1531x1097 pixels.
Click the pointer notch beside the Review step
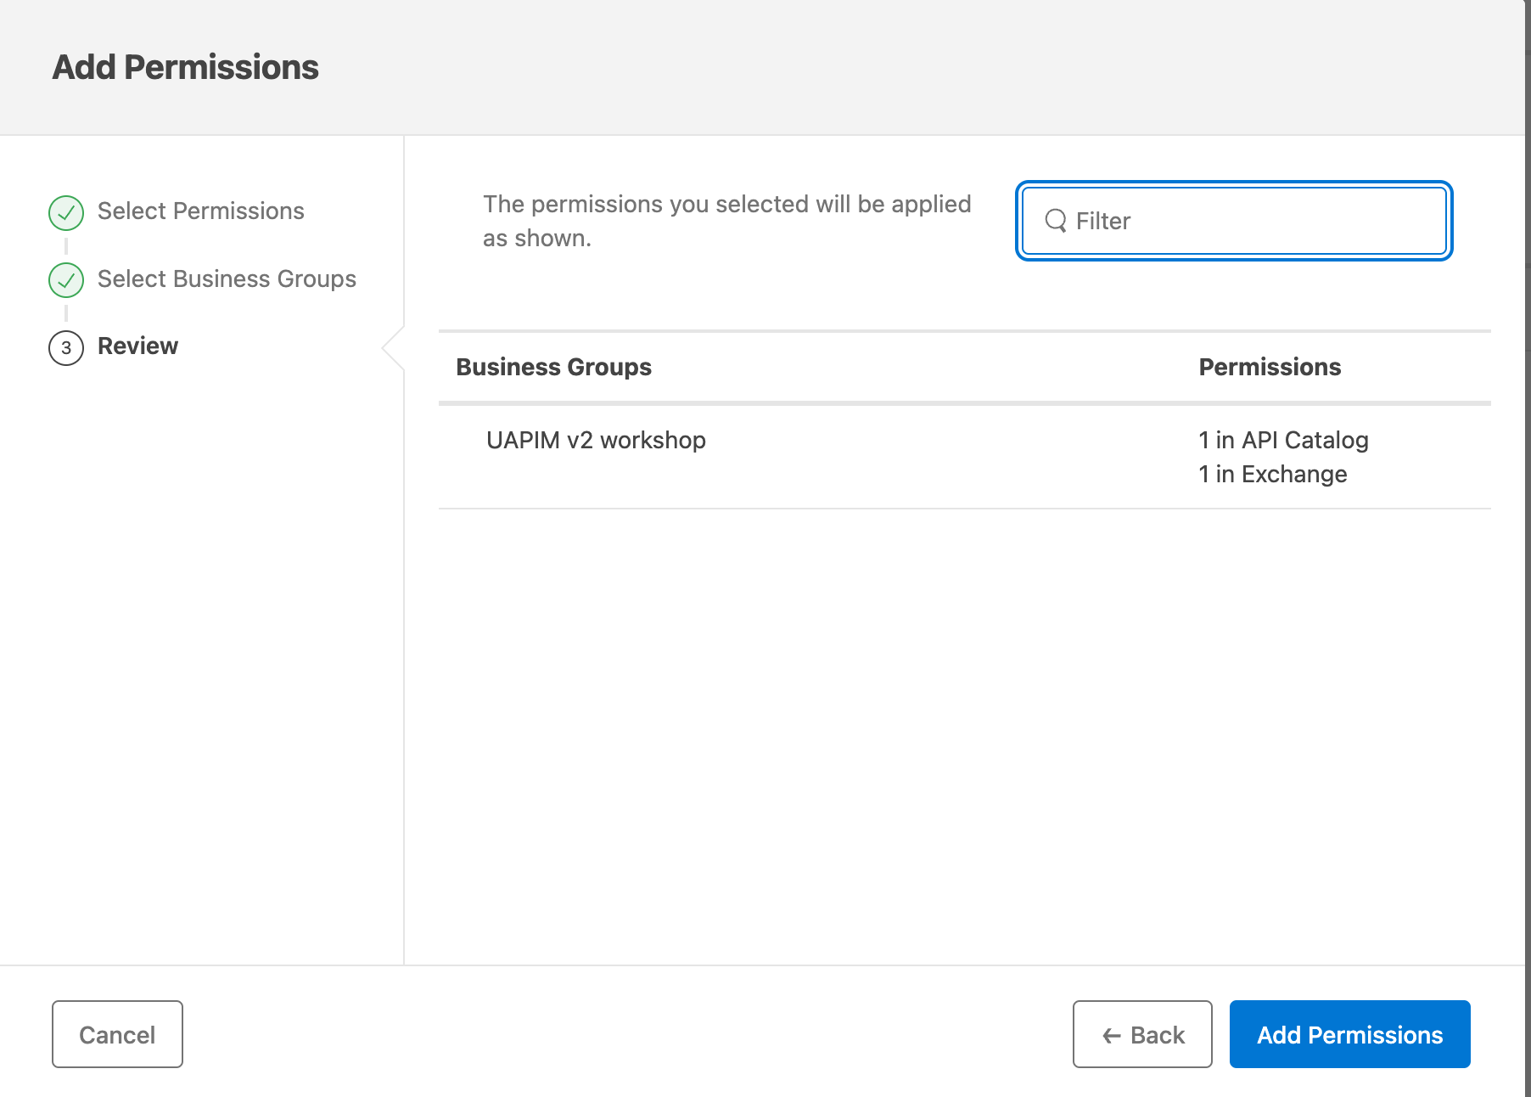pyautogui.click(x=393, y=347)
